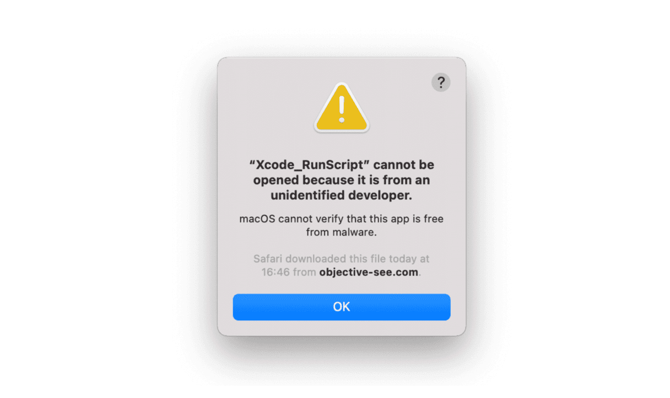Screen dimensions: 670x398
Task: Click the "macOS cannot verify" message line
Action: tap(342, 219)
